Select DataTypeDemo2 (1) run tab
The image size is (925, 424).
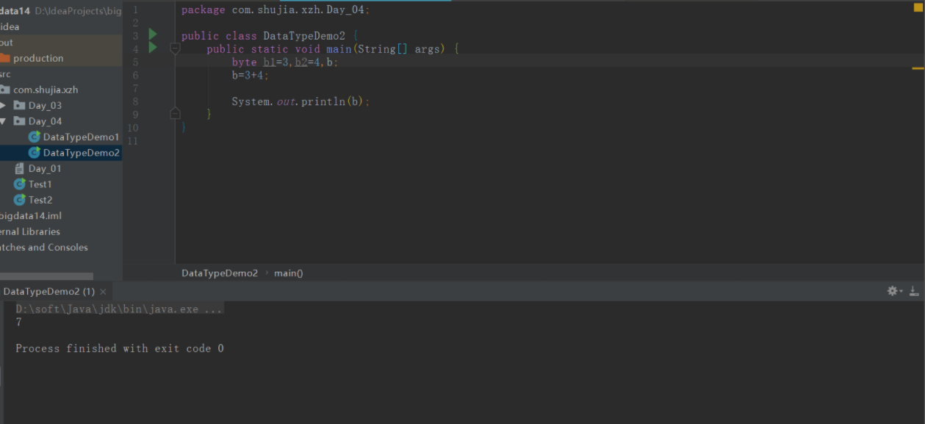(49, 292)
